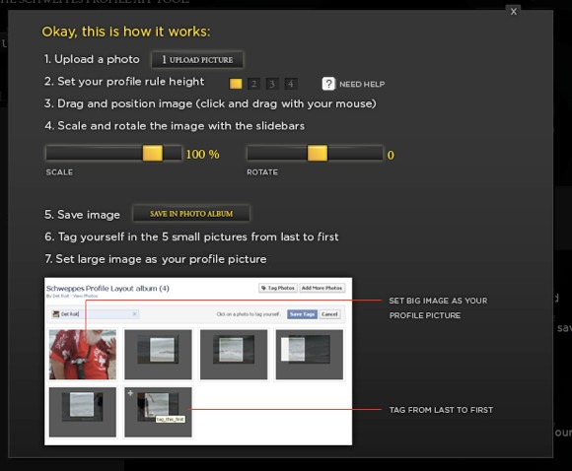Click the Upload Picture button
572x471 pixels.
tap(197, 60)
